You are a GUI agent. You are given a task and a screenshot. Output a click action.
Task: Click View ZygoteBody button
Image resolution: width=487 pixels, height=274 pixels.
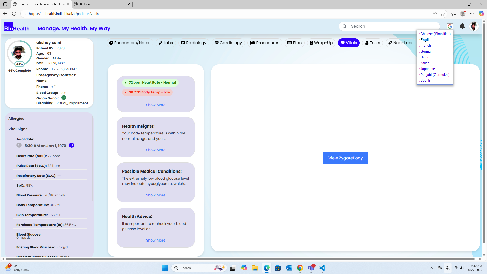click(345, 158)
